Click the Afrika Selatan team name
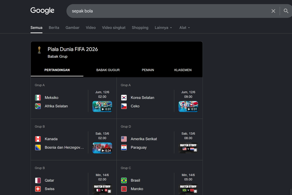292x195 pixels. coord(56,106)
